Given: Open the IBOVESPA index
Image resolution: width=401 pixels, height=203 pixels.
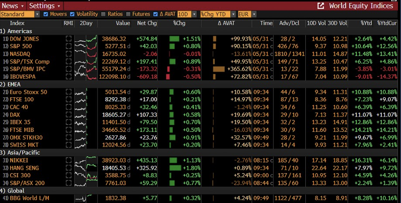Looking at the screenshot, I should point(23,77).
